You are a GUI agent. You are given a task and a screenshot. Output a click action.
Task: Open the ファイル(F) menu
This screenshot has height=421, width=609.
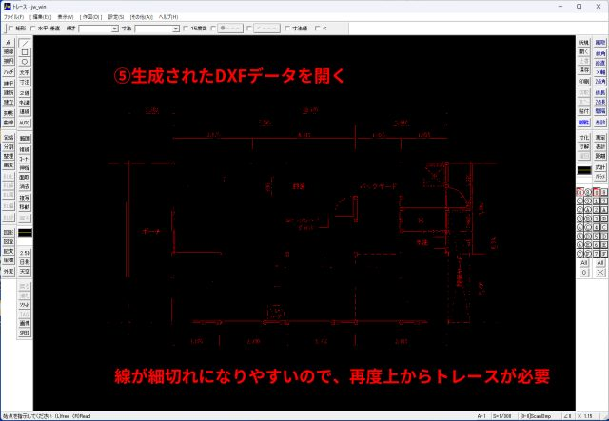click(x=13, y=17)
